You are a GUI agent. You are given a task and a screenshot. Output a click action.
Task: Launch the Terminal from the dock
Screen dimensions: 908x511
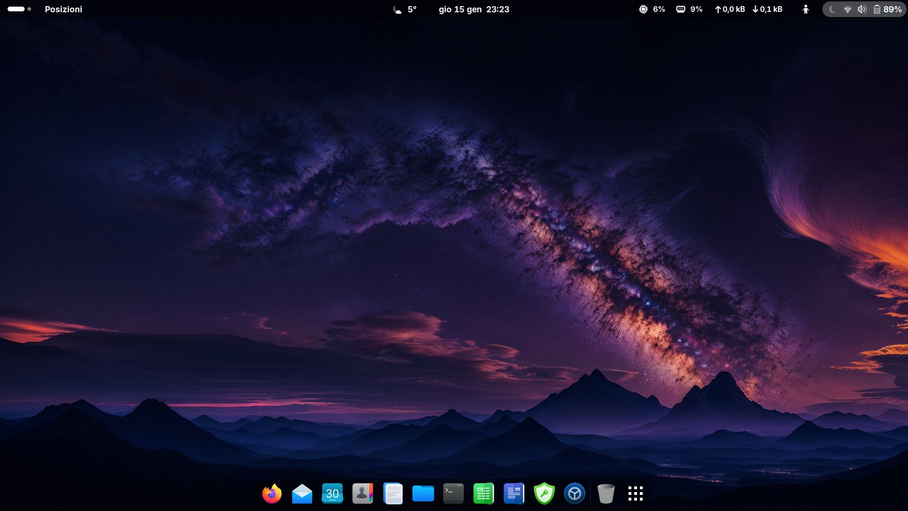[454, 493]
